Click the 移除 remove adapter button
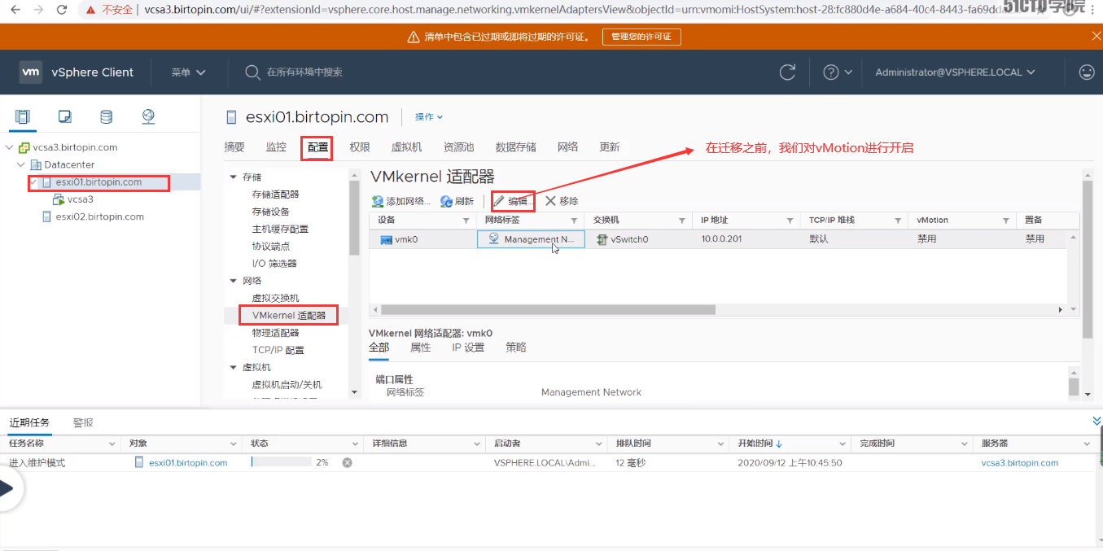This screenshot has height=551, width=1103. tap(562, 201)
